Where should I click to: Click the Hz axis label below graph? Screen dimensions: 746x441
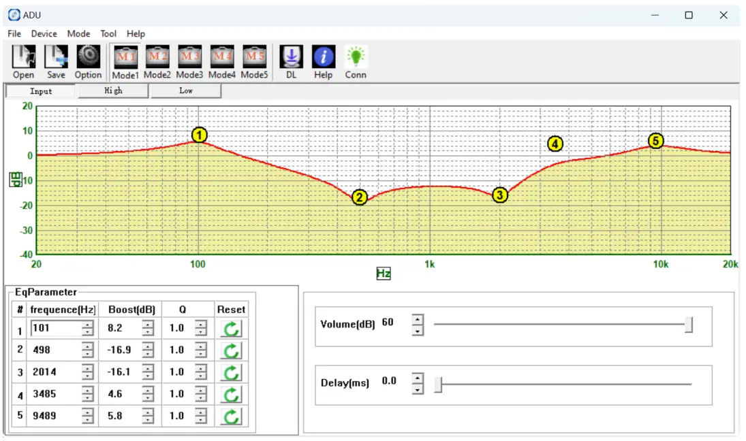tap(384, 274)
